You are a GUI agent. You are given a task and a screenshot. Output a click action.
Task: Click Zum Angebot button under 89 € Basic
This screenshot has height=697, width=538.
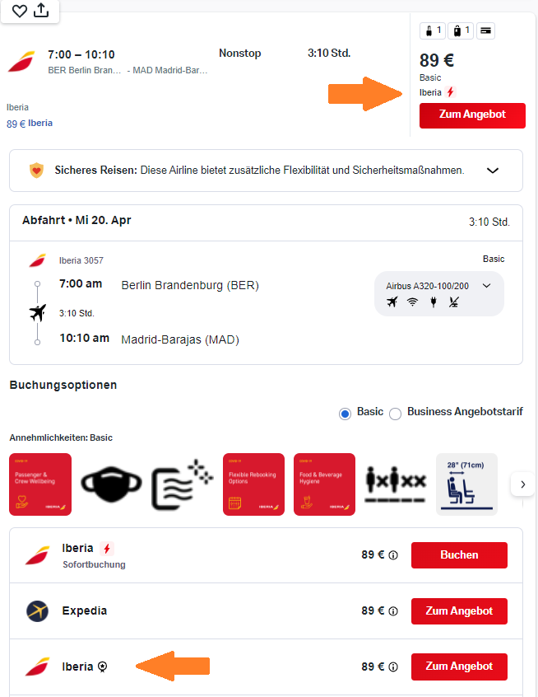(472, 115)
